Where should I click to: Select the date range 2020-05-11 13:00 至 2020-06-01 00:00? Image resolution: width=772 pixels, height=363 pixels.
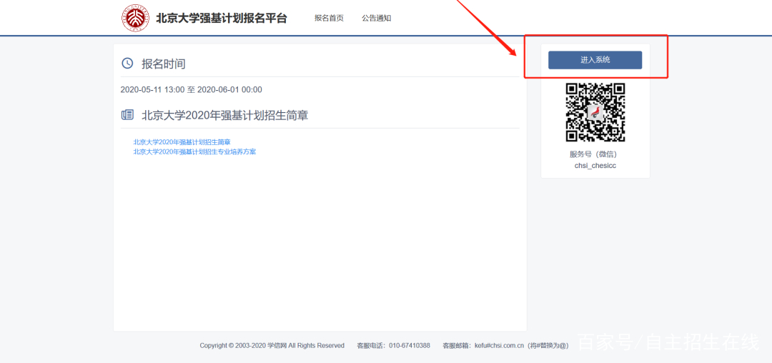click(x=191, y=89)
